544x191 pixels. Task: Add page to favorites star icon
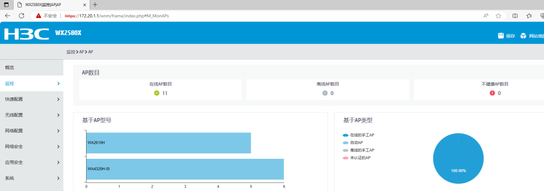499,16
